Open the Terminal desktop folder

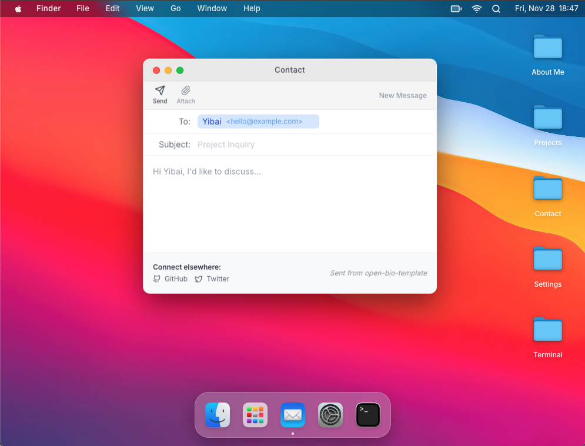[x=548, y=337]
